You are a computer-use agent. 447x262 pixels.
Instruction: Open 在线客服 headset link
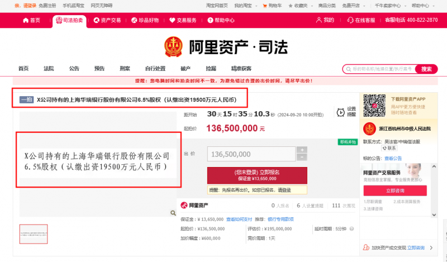(x=361, y=20)
